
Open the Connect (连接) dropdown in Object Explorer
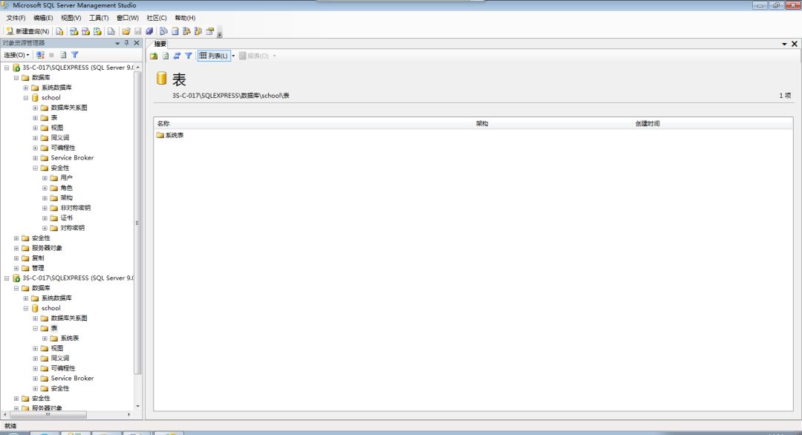[16, 55]
